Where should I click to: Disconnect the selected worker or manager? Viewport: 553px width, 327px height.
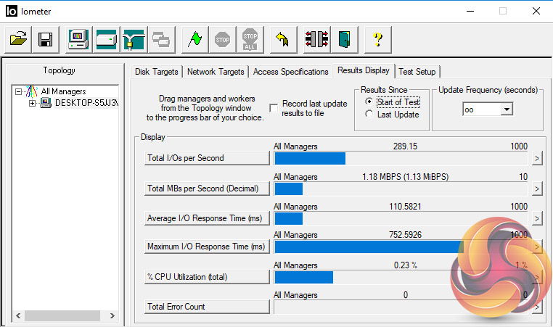pyautogui.click(x=316, y=39)
